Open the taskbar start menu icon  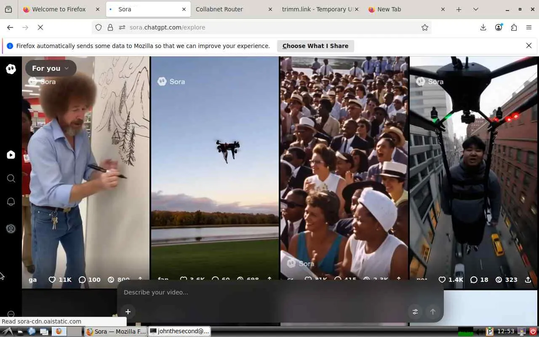coord(8,332)
